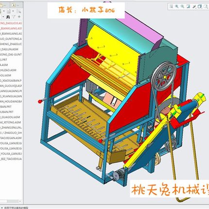Viewport: 209px width, 209px height.
Task: Select tree item ending _BIZ_TIAOJIEKUA
Action: click(11, 159)
